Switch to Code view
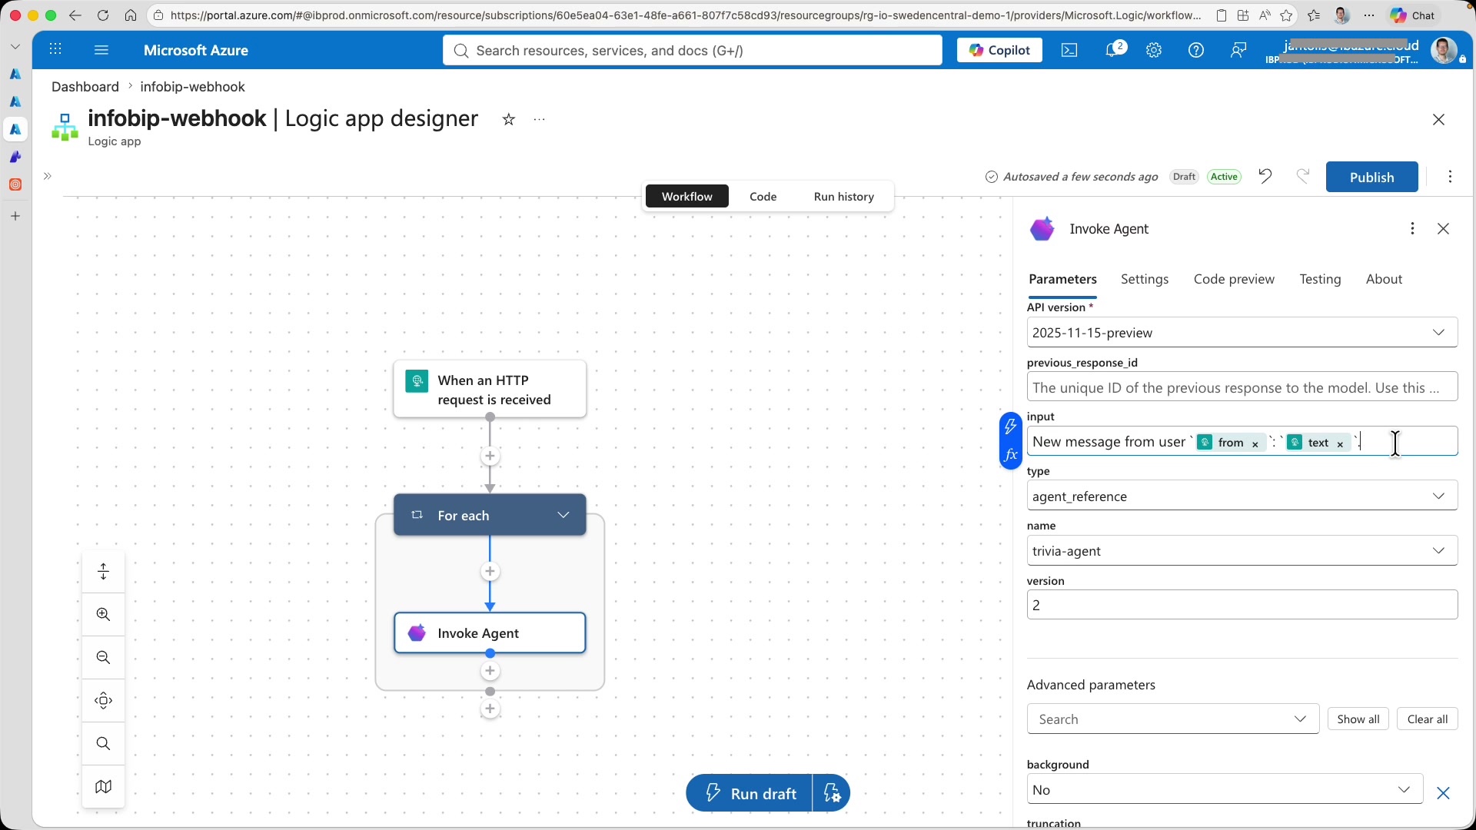1476x830 pixels. pos(763,197)
